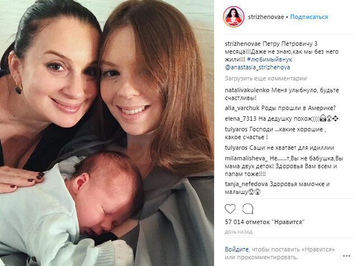Click the main post photo
355x266 pixels.
[107, 133]
